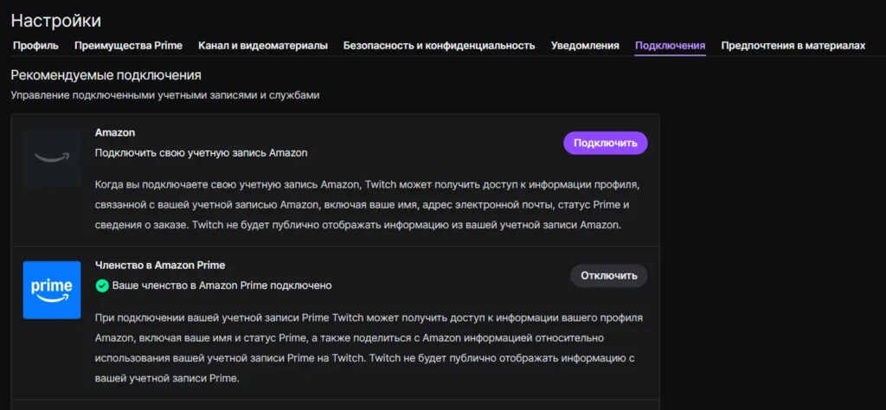Go to Безопасность и конфиденциальность tab

pyautogui.click(x=439, y=46)
